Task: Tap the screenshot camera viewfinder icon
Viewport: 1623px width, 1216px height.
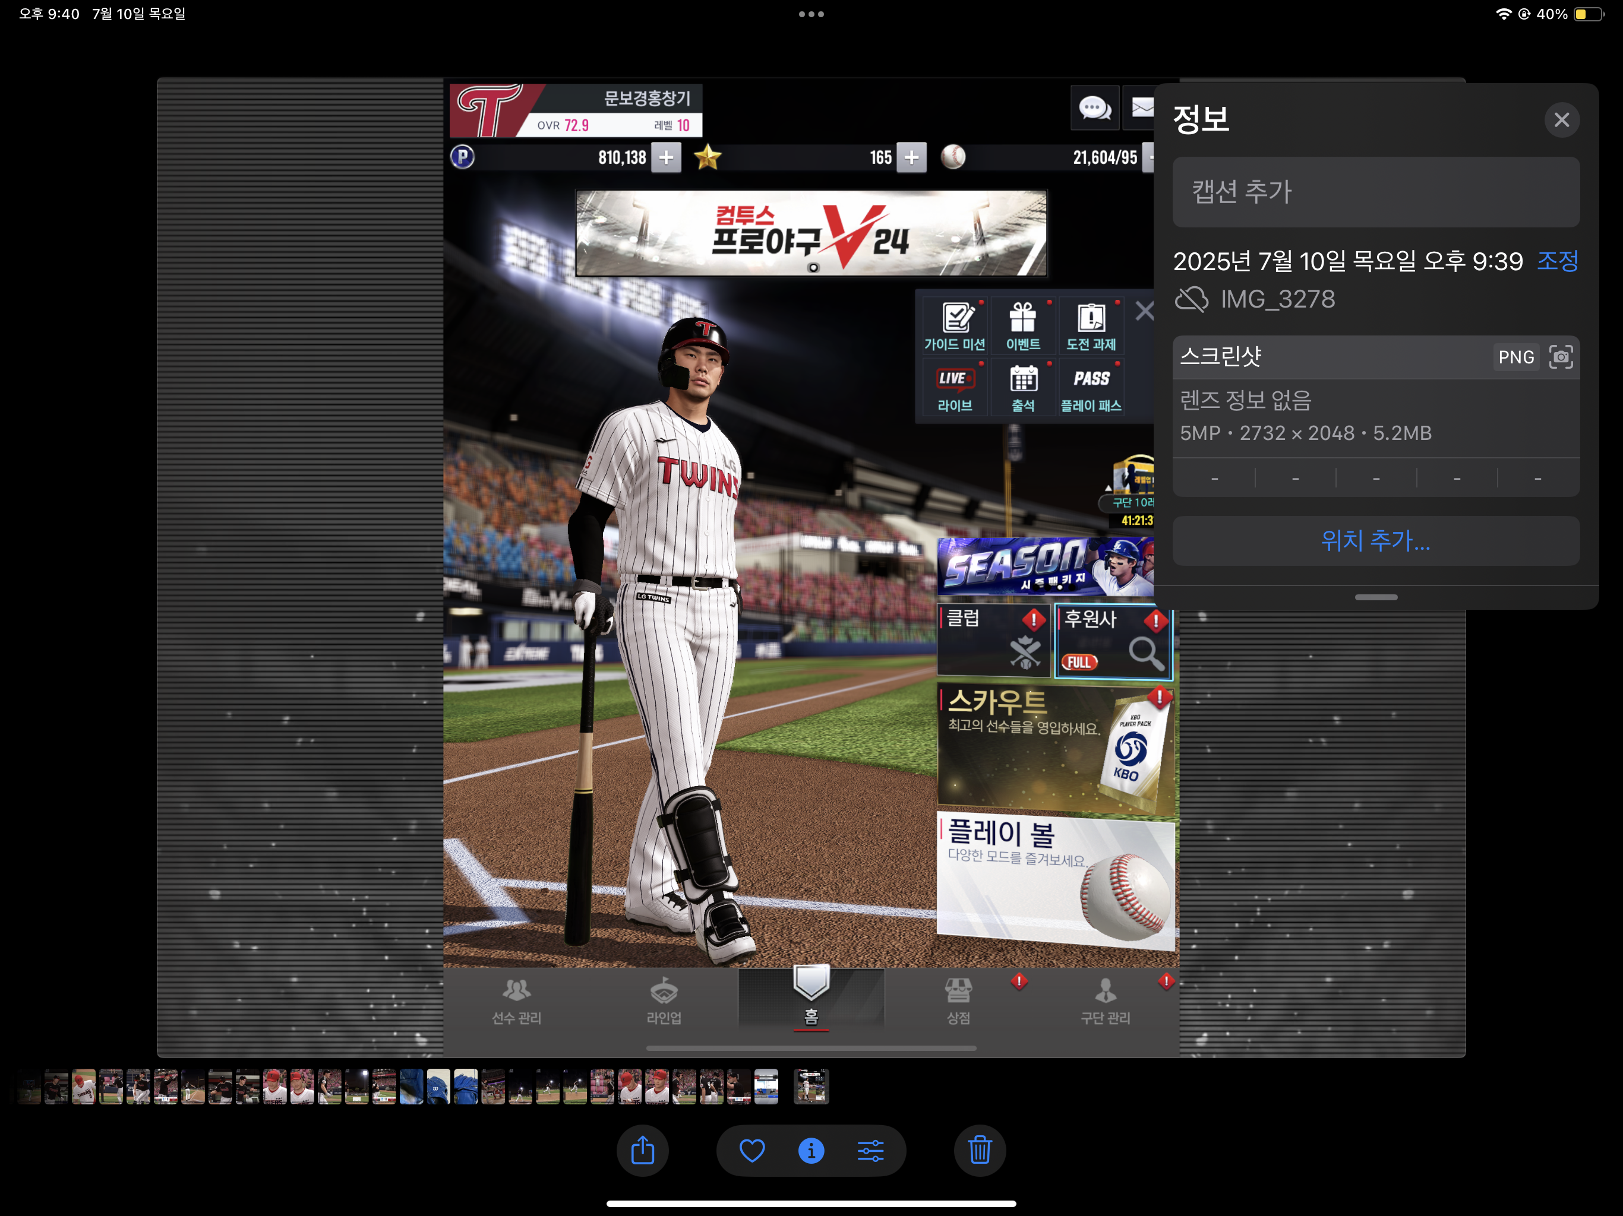Action: 1561,357
